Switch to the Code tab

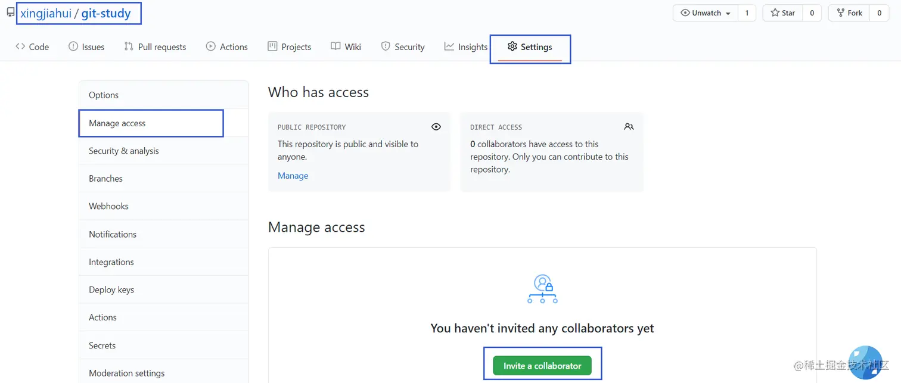(32, 46)
